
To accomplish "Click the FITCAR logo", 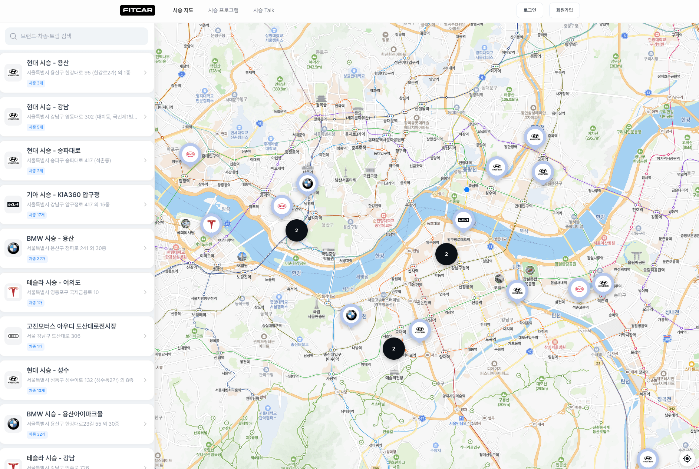I will tap(137, 10).
